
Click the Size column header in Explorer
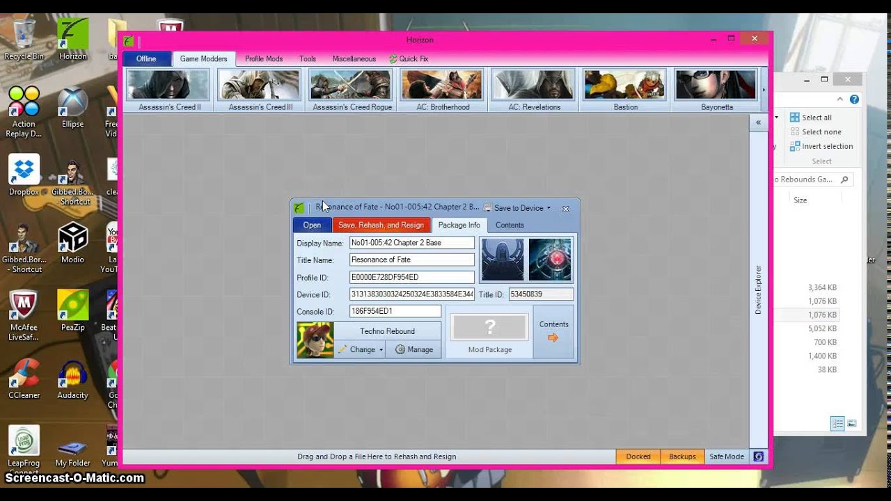801,200
